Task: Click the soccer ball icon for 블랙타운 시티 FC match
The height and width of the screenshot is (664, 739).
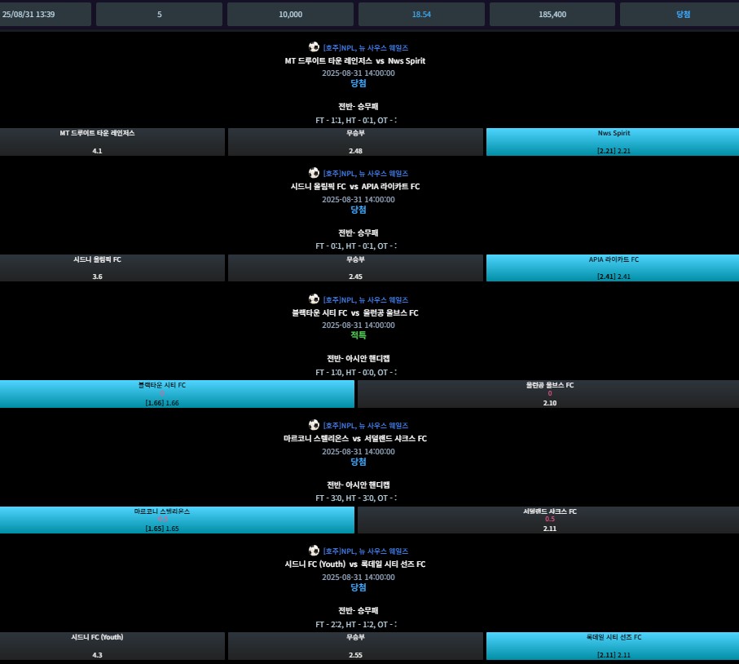Action: (x=314, y=299)
